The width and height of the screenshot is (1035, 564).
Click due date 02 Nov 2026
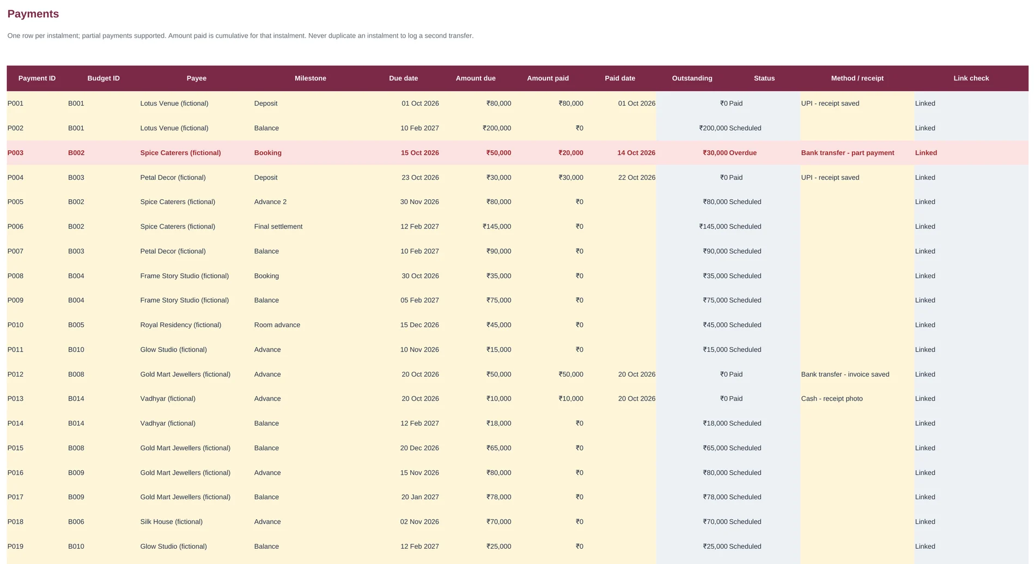404,522
